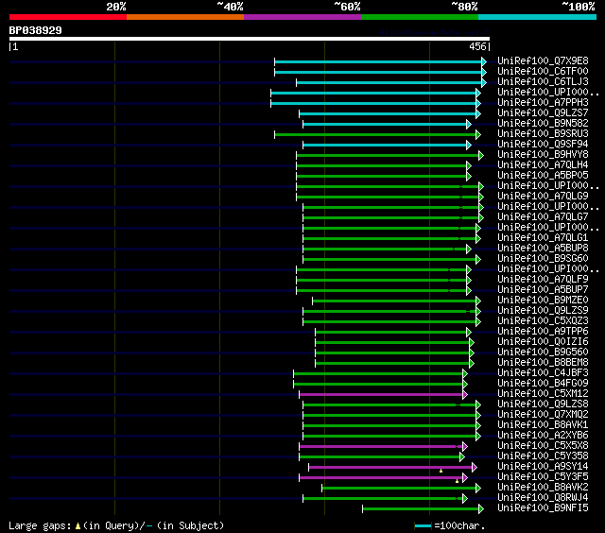The height and width of the screenshot is (533, 605).
Task: Click the red 20% identity legend segment
Action: (67, 17)
